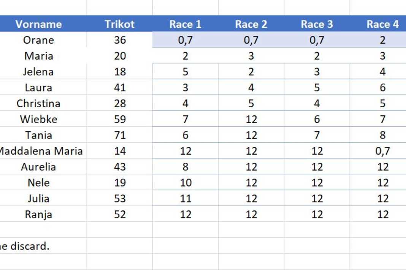Click the Vorname column header
The height and width of the screenshot is (270, 406).
(x=38, y=24)
